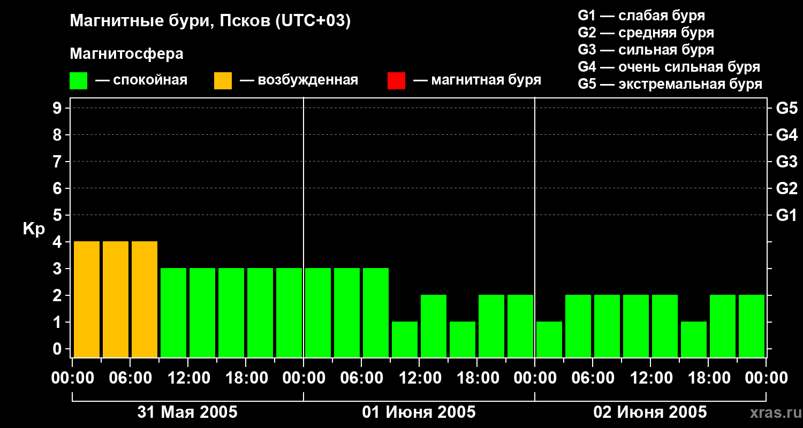Click the orange bar for 03:00–06:00 31 May
This screenshot has width=803, height=428.
pos(116,299)
